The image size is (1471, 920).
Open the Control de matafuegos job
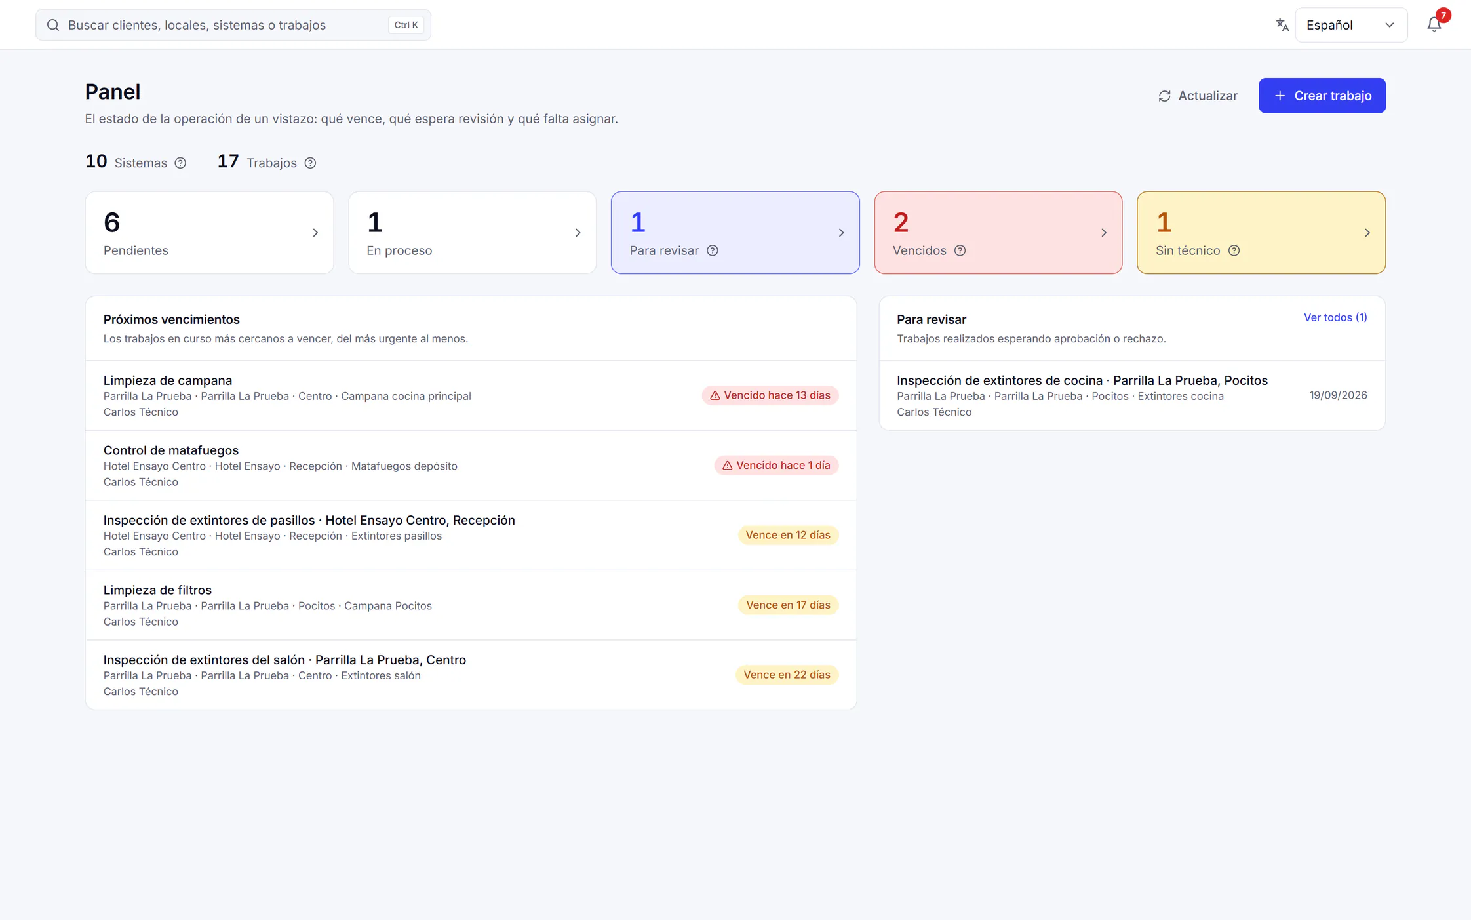[x=471, y=466]
